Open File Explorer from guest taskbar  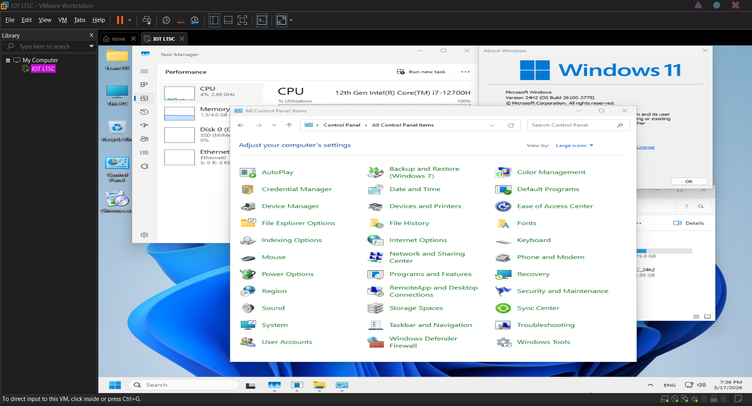[319, 385]
